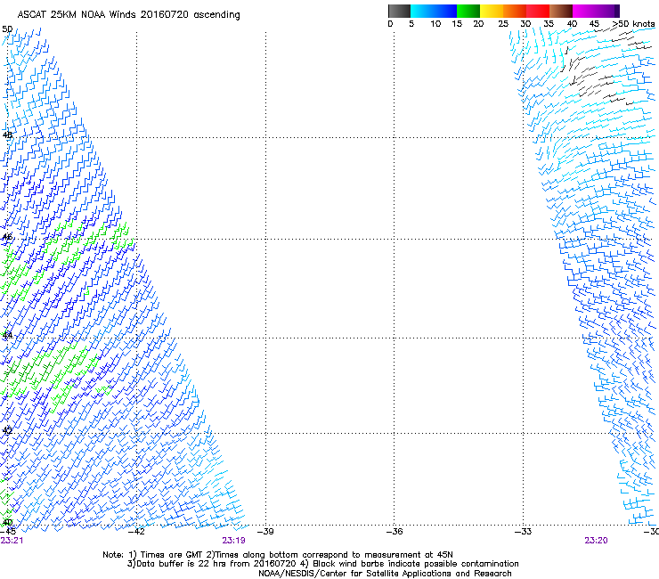Click the '>50 knots' legend label
Image resolution: width=659 pixels, height=579 pixels.
point(634,24)
